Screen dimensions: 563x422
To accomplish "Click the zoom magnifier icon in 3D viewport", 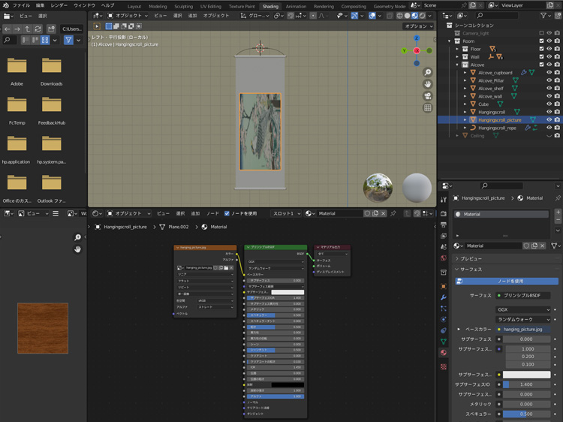I will click(x=428, y=73).
